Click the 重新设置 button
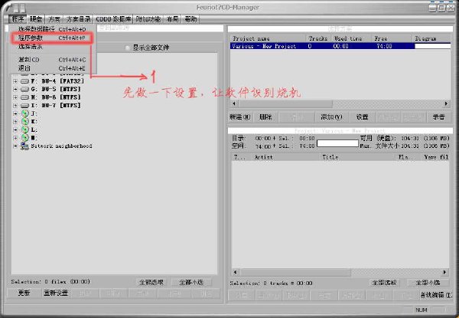 [56, 293]
